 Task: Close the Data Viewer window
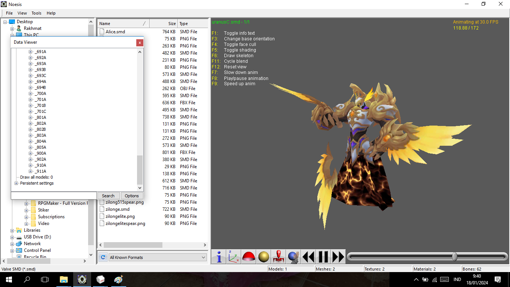pos(140,43)
